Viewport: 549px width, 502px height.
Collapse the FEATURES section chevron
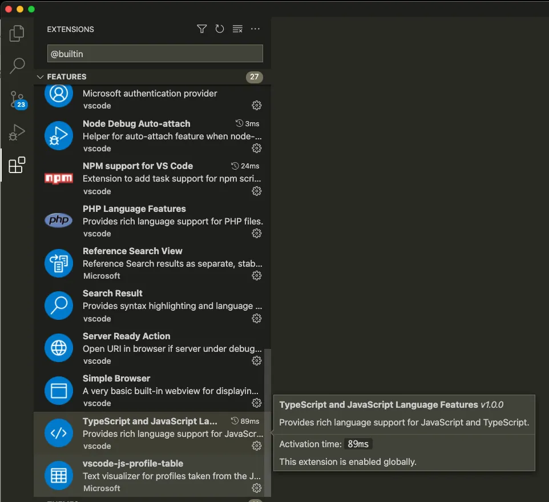41,77
